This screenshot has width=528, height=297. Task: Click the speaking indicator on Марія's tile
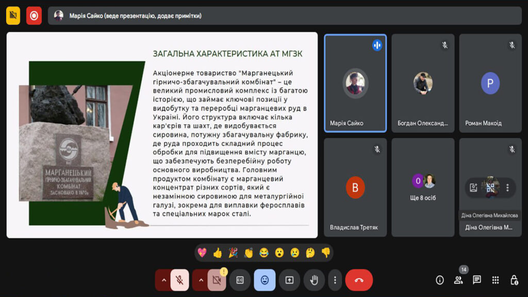(x=377, y=45)
